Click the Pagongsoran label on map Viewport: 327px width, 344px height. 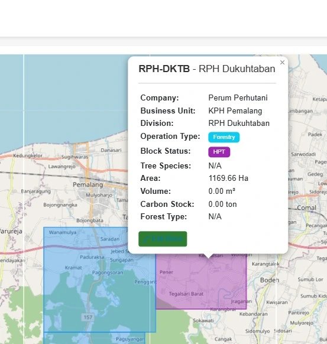[108, 272]
